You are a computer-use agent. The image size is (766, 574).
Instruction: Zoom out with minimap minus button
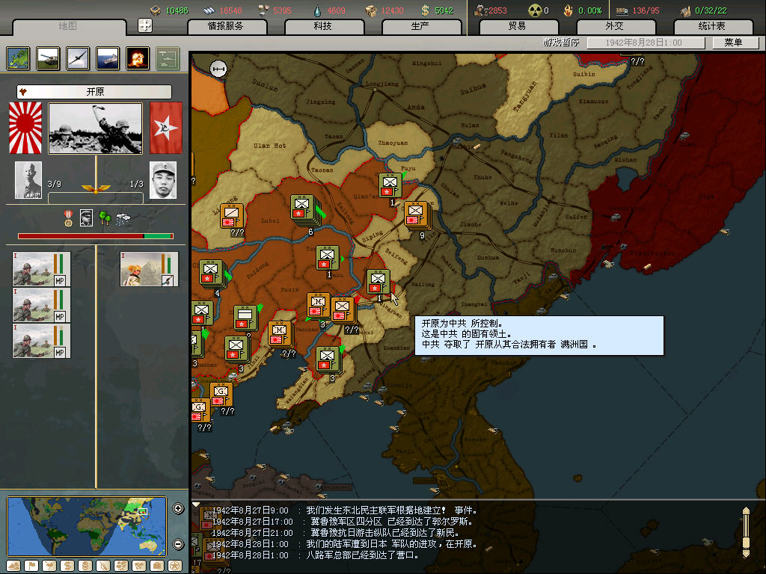(178, 544)
